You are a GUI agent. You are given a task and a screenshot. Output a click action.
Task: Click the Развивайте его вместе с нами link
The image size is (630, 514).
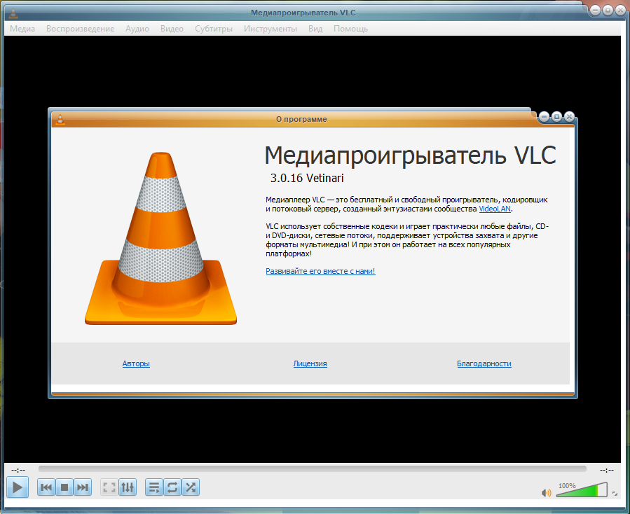pyautogui.click(x=320, y=271)
